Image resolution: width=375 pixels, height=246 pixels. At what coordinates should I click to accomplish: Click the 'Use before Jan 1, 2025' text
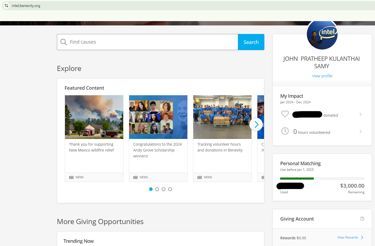[297, 170]
